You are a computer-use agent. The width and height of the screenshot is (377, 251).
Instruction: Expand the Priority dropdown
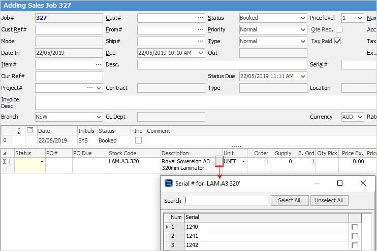point(303,29)
